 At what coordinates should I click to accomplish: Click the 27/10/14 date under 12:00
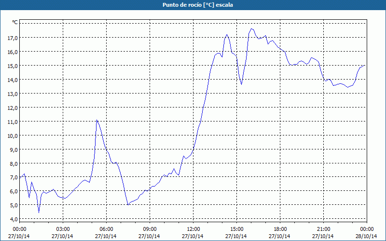coord(193,236)
